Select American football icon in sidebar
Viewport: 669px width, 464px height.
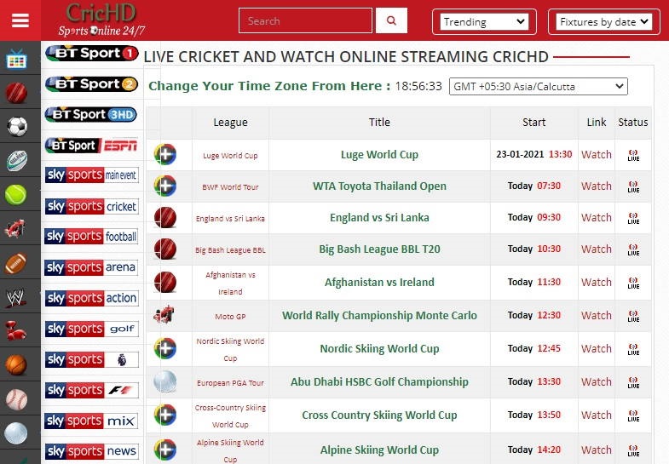coord(16,263)
